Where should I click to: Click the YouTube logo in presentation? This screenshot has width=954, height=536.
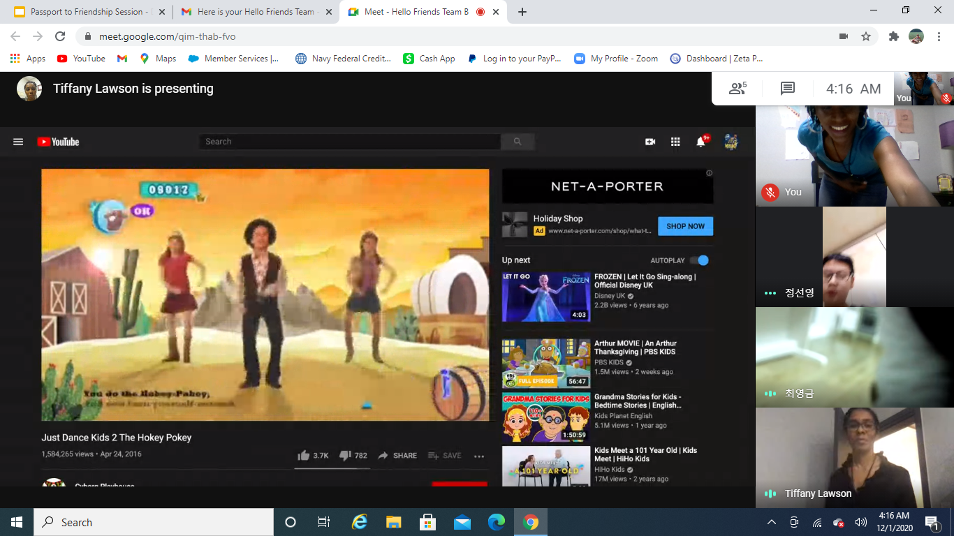coord(58,142)
